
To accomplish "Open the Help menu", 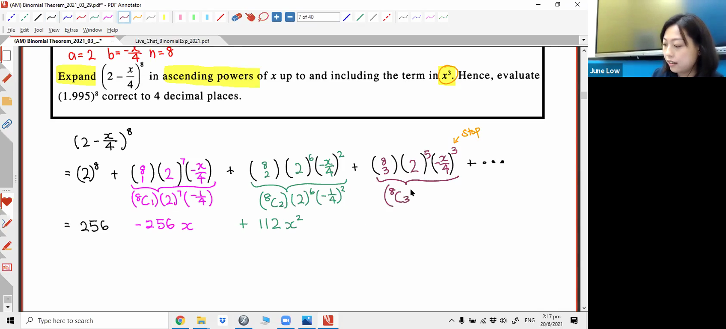I will [113, 30].
